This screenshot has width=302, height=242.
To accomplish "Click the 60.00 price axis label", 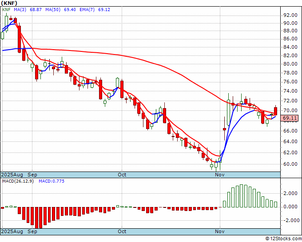I will tap(290, 164).
